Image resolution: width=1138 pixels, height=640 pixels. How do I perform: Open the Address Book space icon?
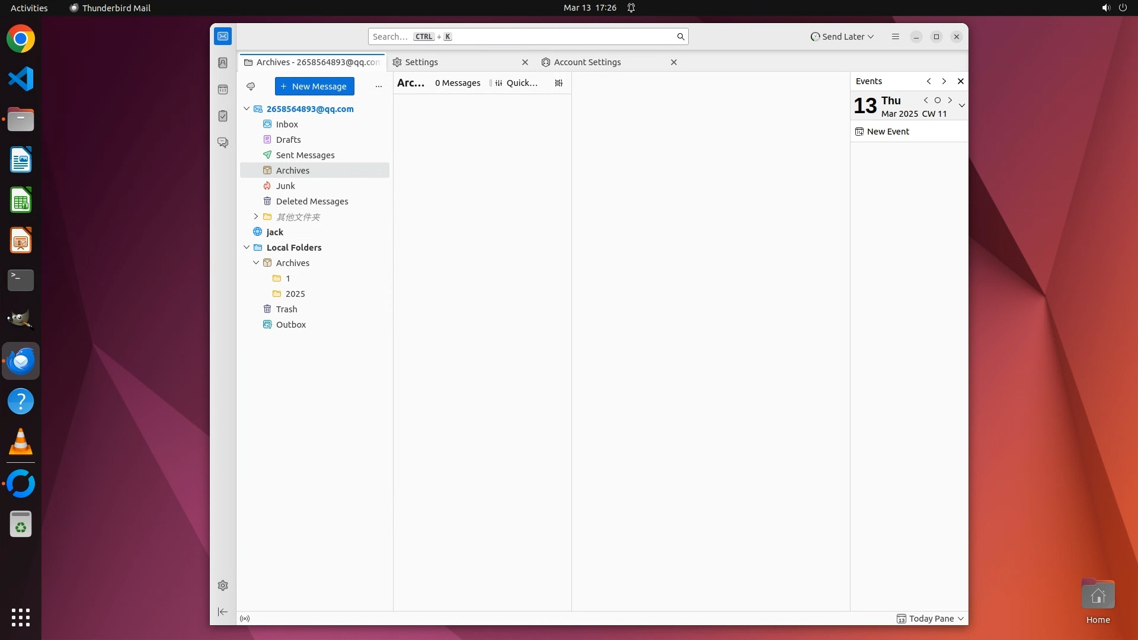(223, 63)
